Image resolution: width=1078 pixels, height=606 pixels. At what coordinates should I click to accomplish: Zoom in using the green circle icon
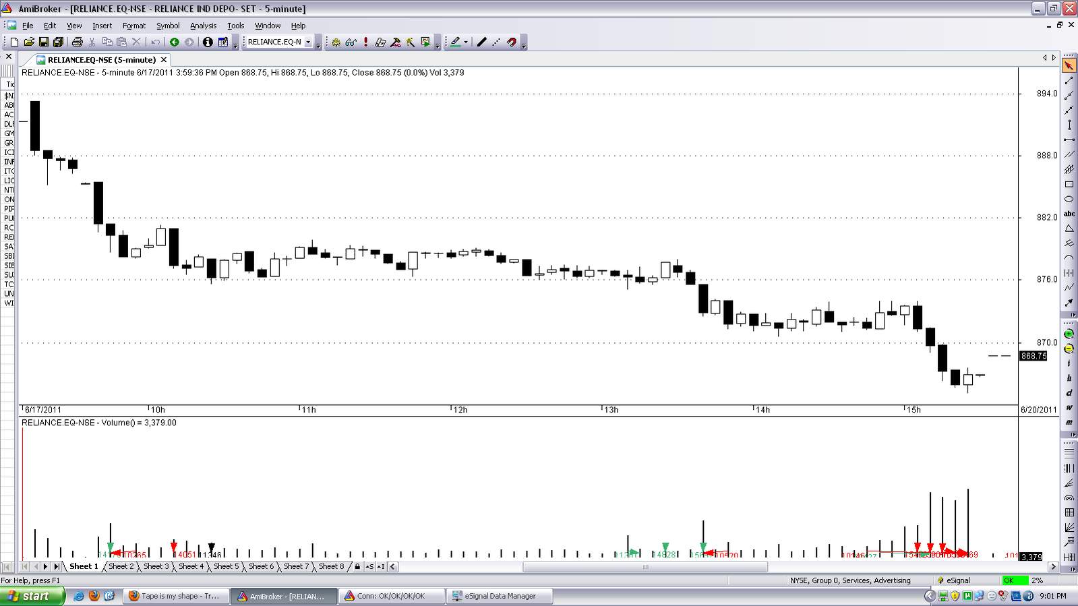click(x=1069, y=334)
